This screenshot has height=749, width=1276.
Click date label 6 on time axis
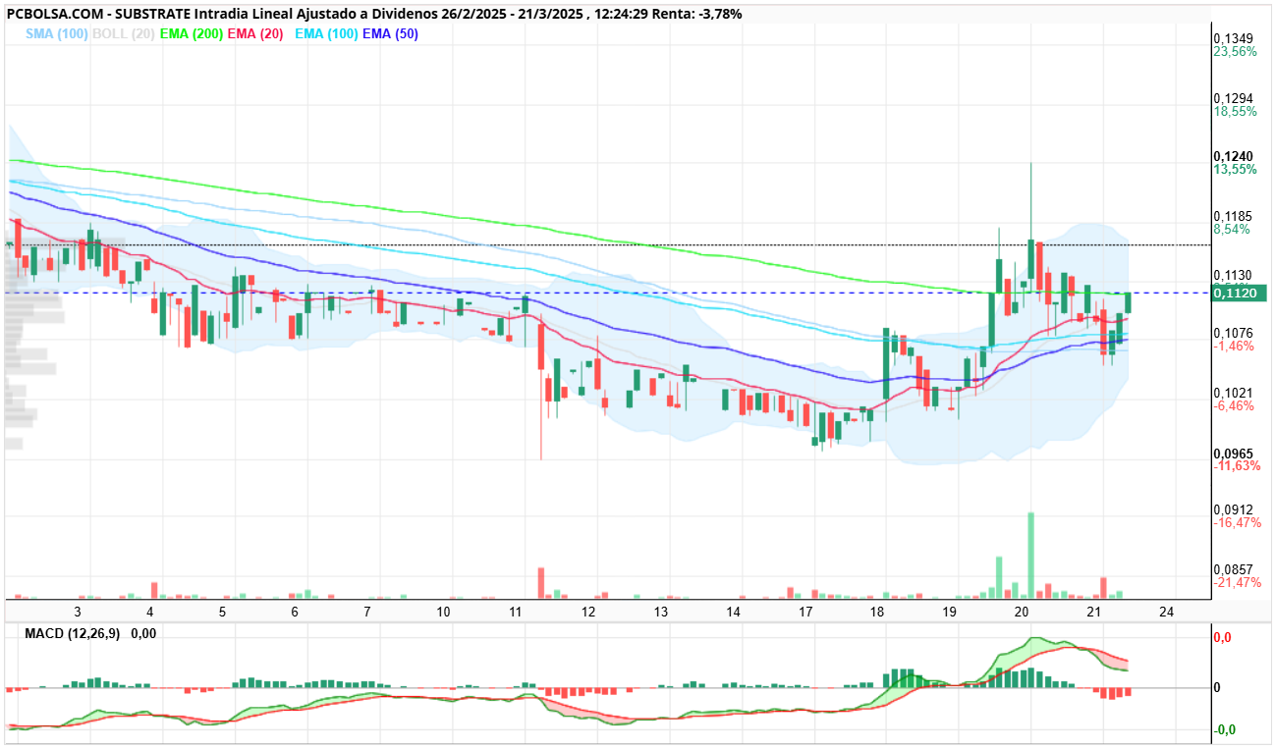pyautogui.click(x=295, y=611)
